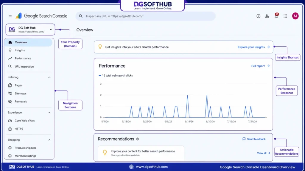Collapse the Indexing section
305x171 pixels.
(x=49, y=77)
